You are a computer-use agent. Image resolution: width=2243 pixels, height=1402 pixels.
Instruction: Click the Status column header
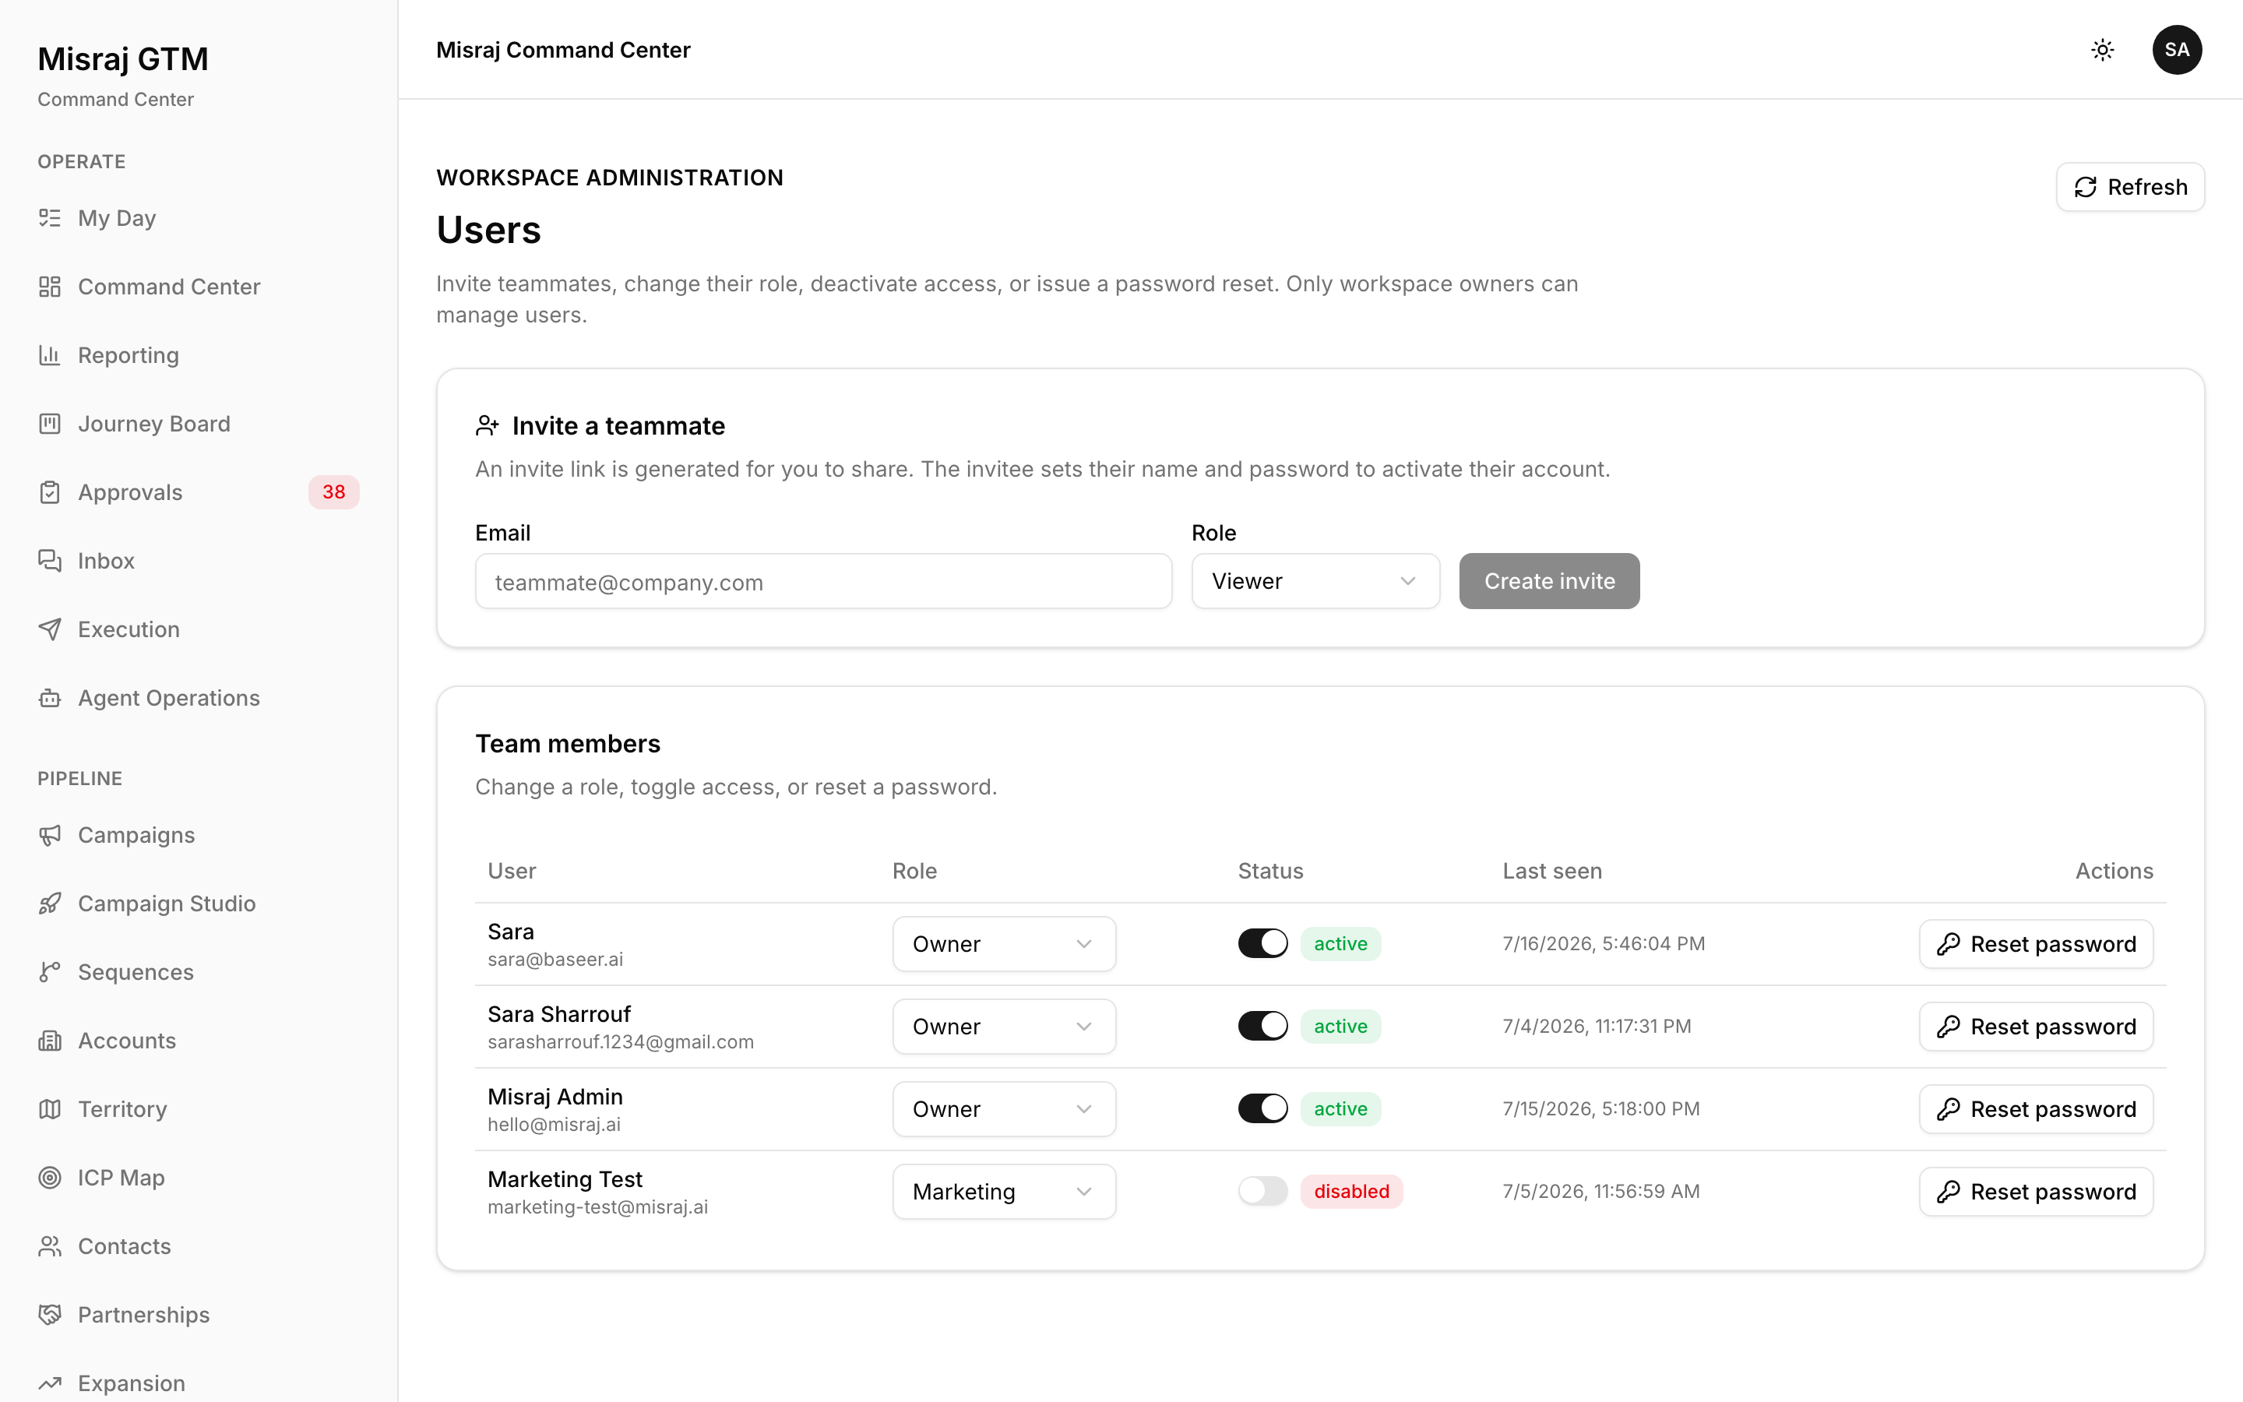pos(1271,871)
